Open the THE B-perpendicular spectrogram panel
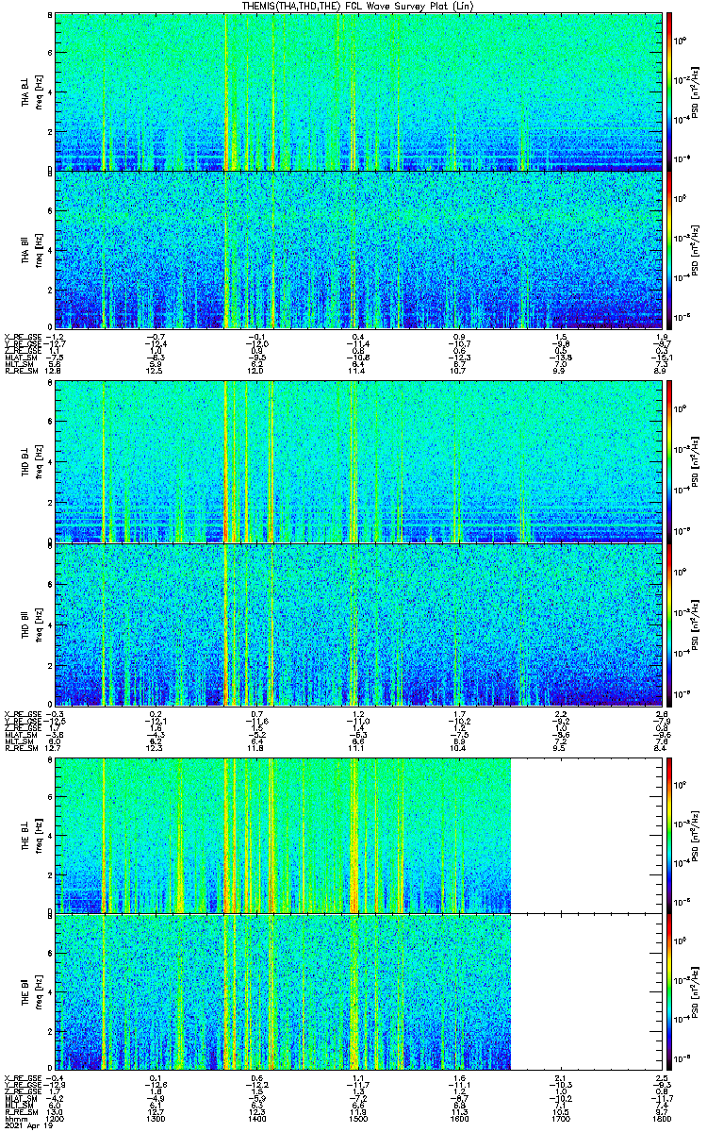 (x=358, y=834)
